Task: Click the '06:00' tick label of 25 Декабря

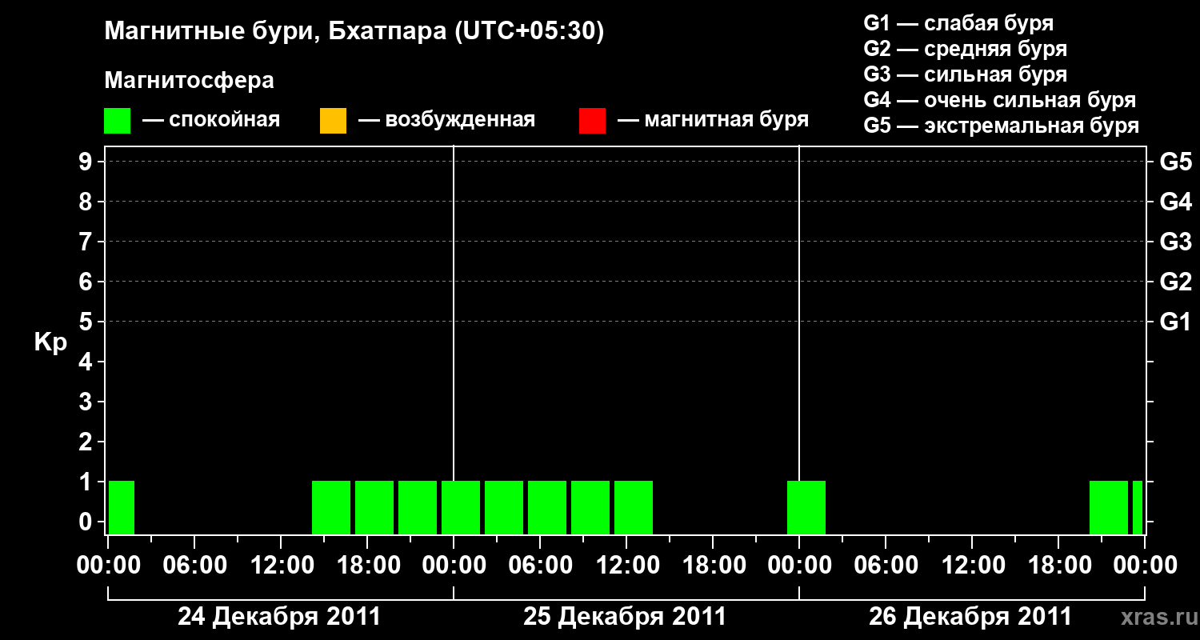Action: (540, 566)
